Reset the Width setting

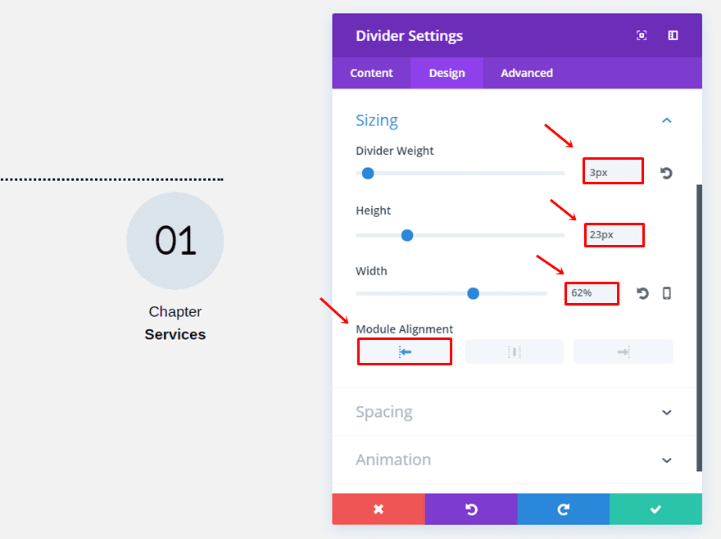(643, 293)
